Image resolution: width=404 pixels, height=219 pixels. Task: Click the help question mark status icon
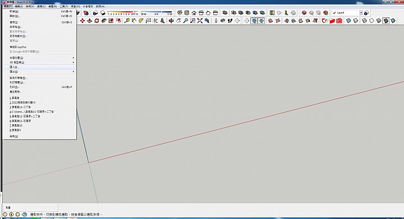point(25,214)
